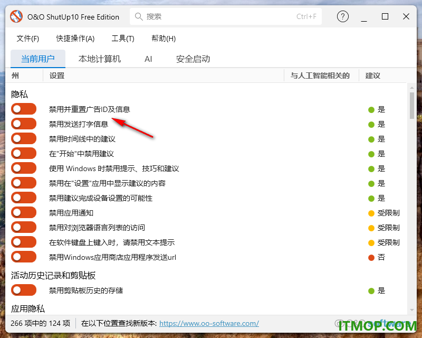Screen dimensions: 422x338
Task: Click the search magnifier icon
Action: point(139,17)
